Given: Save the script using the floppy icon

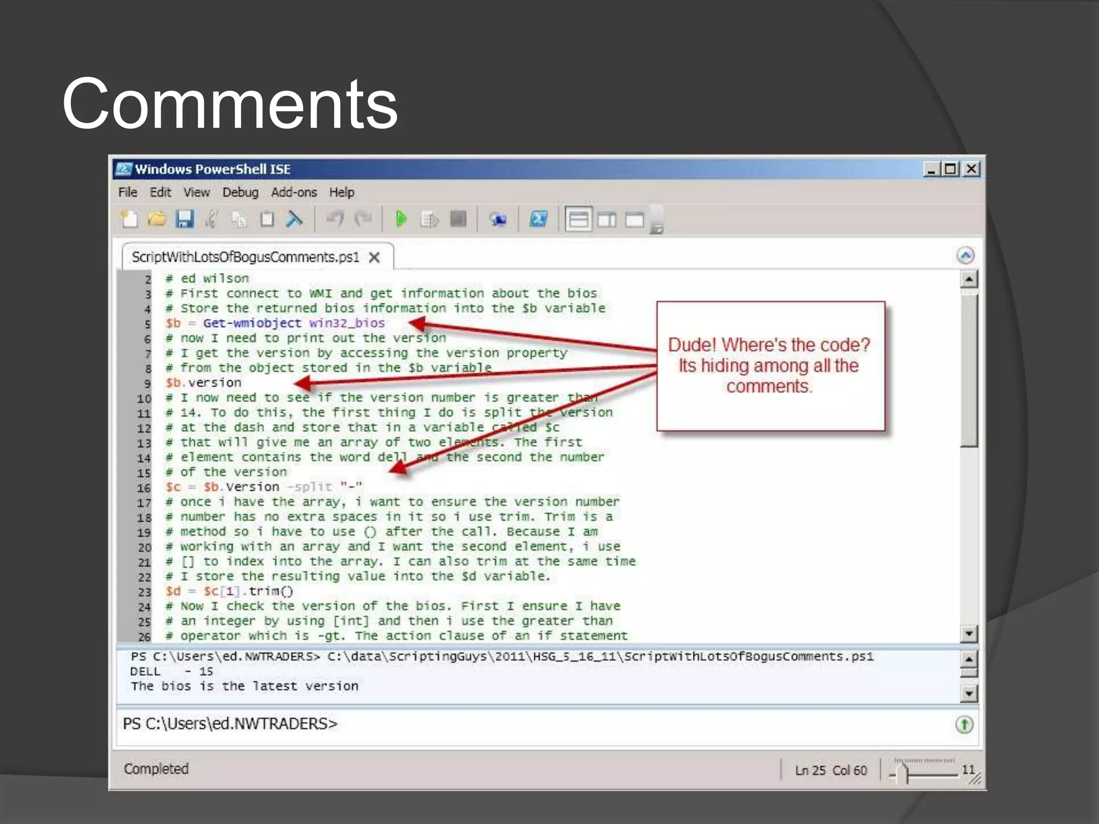Looking at the screenshot, I should [185, 219].
